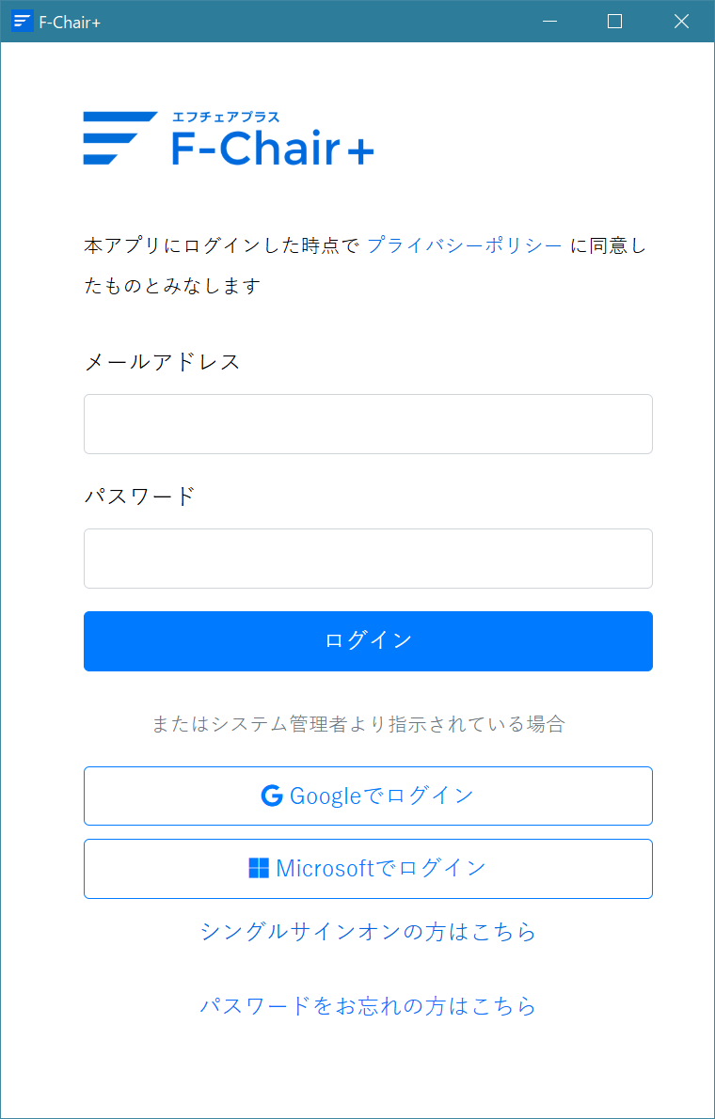Screen dimensions: 715x1119
Task: Click the large F-Chair+ wordmark text
Action: point(273,149)
